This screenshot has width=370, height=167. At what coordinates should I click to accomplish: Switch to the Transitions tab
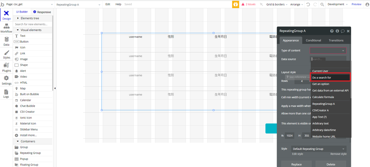click(x=336, y=40)
